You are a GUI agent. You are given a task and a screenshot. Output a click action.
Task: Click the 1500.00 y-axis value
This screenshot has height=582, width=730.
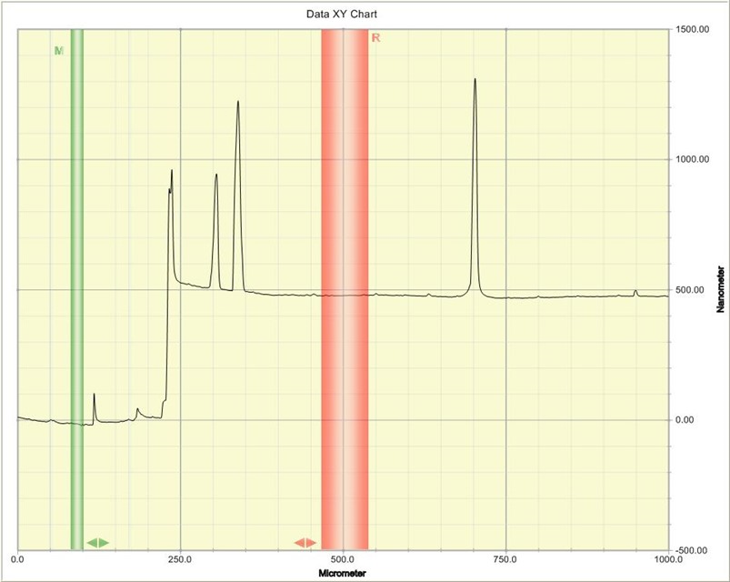693,29
